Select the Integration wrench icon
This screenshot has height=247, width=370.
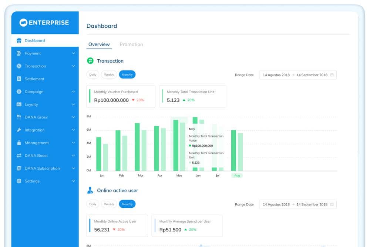[19, 130]
